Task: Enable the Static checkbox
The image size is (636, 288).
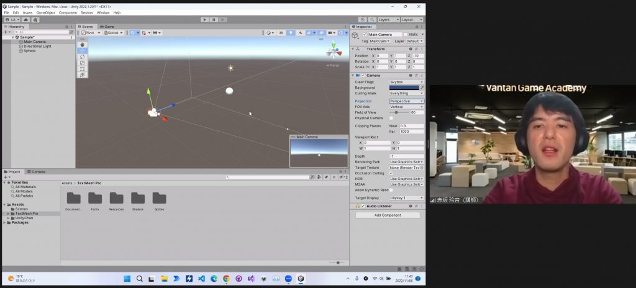Action: 405,35
